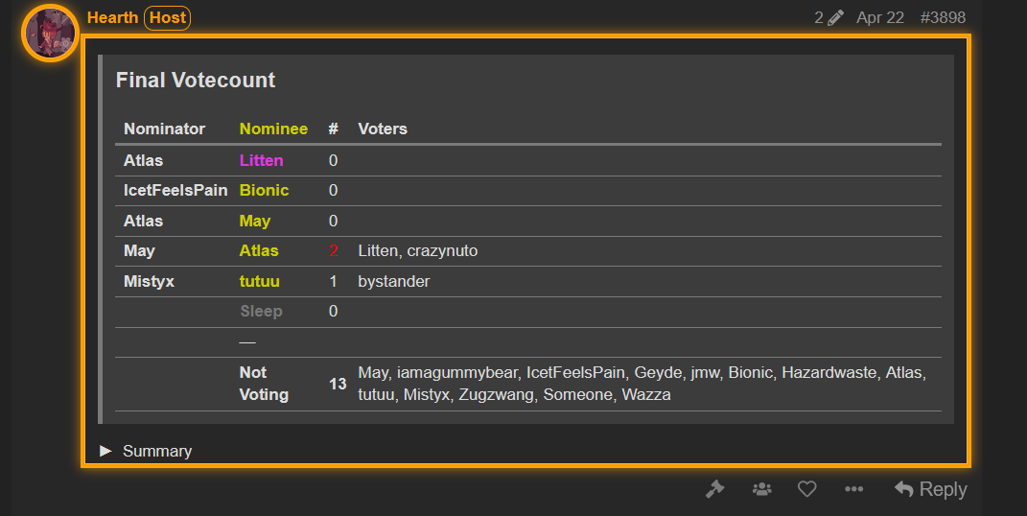Click the Nominee column header

pos(273,129)
